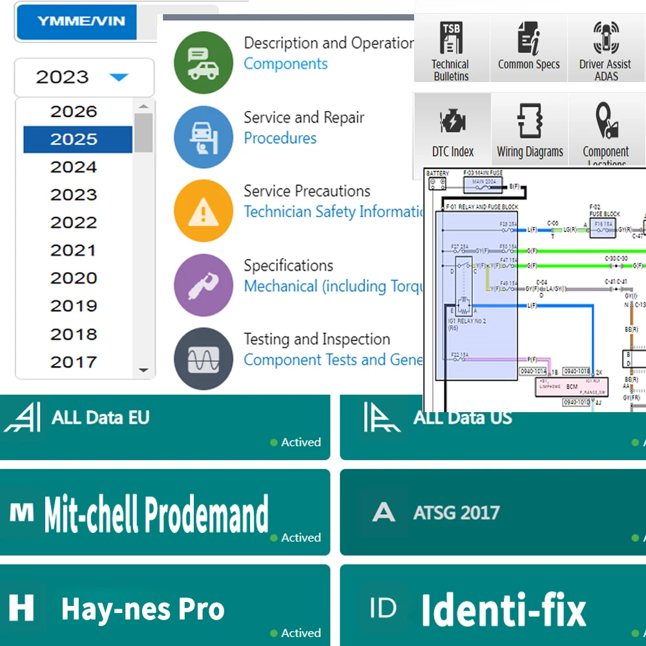
Task: Choose 2018 from year list
Action: [x=74, y=334]
